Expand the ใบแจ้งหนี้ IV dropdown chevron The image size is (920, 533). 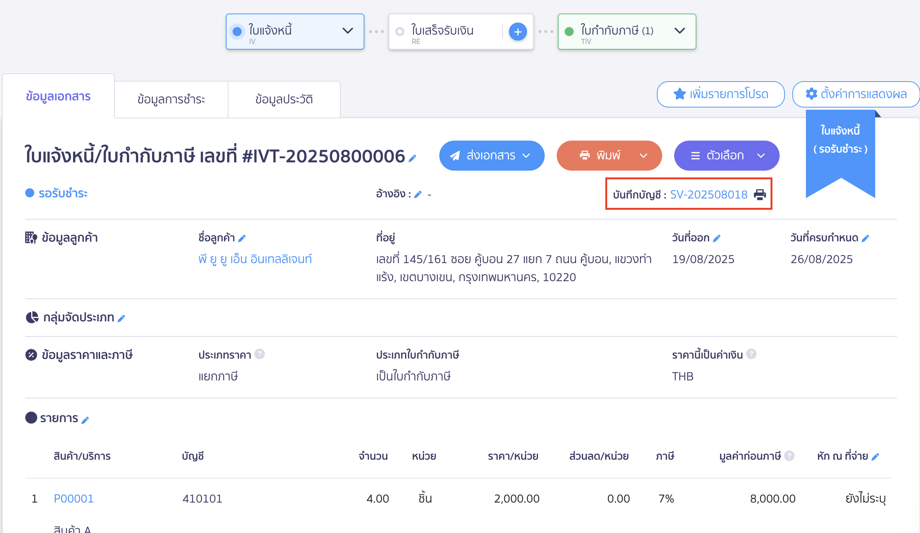click(347, 31)
